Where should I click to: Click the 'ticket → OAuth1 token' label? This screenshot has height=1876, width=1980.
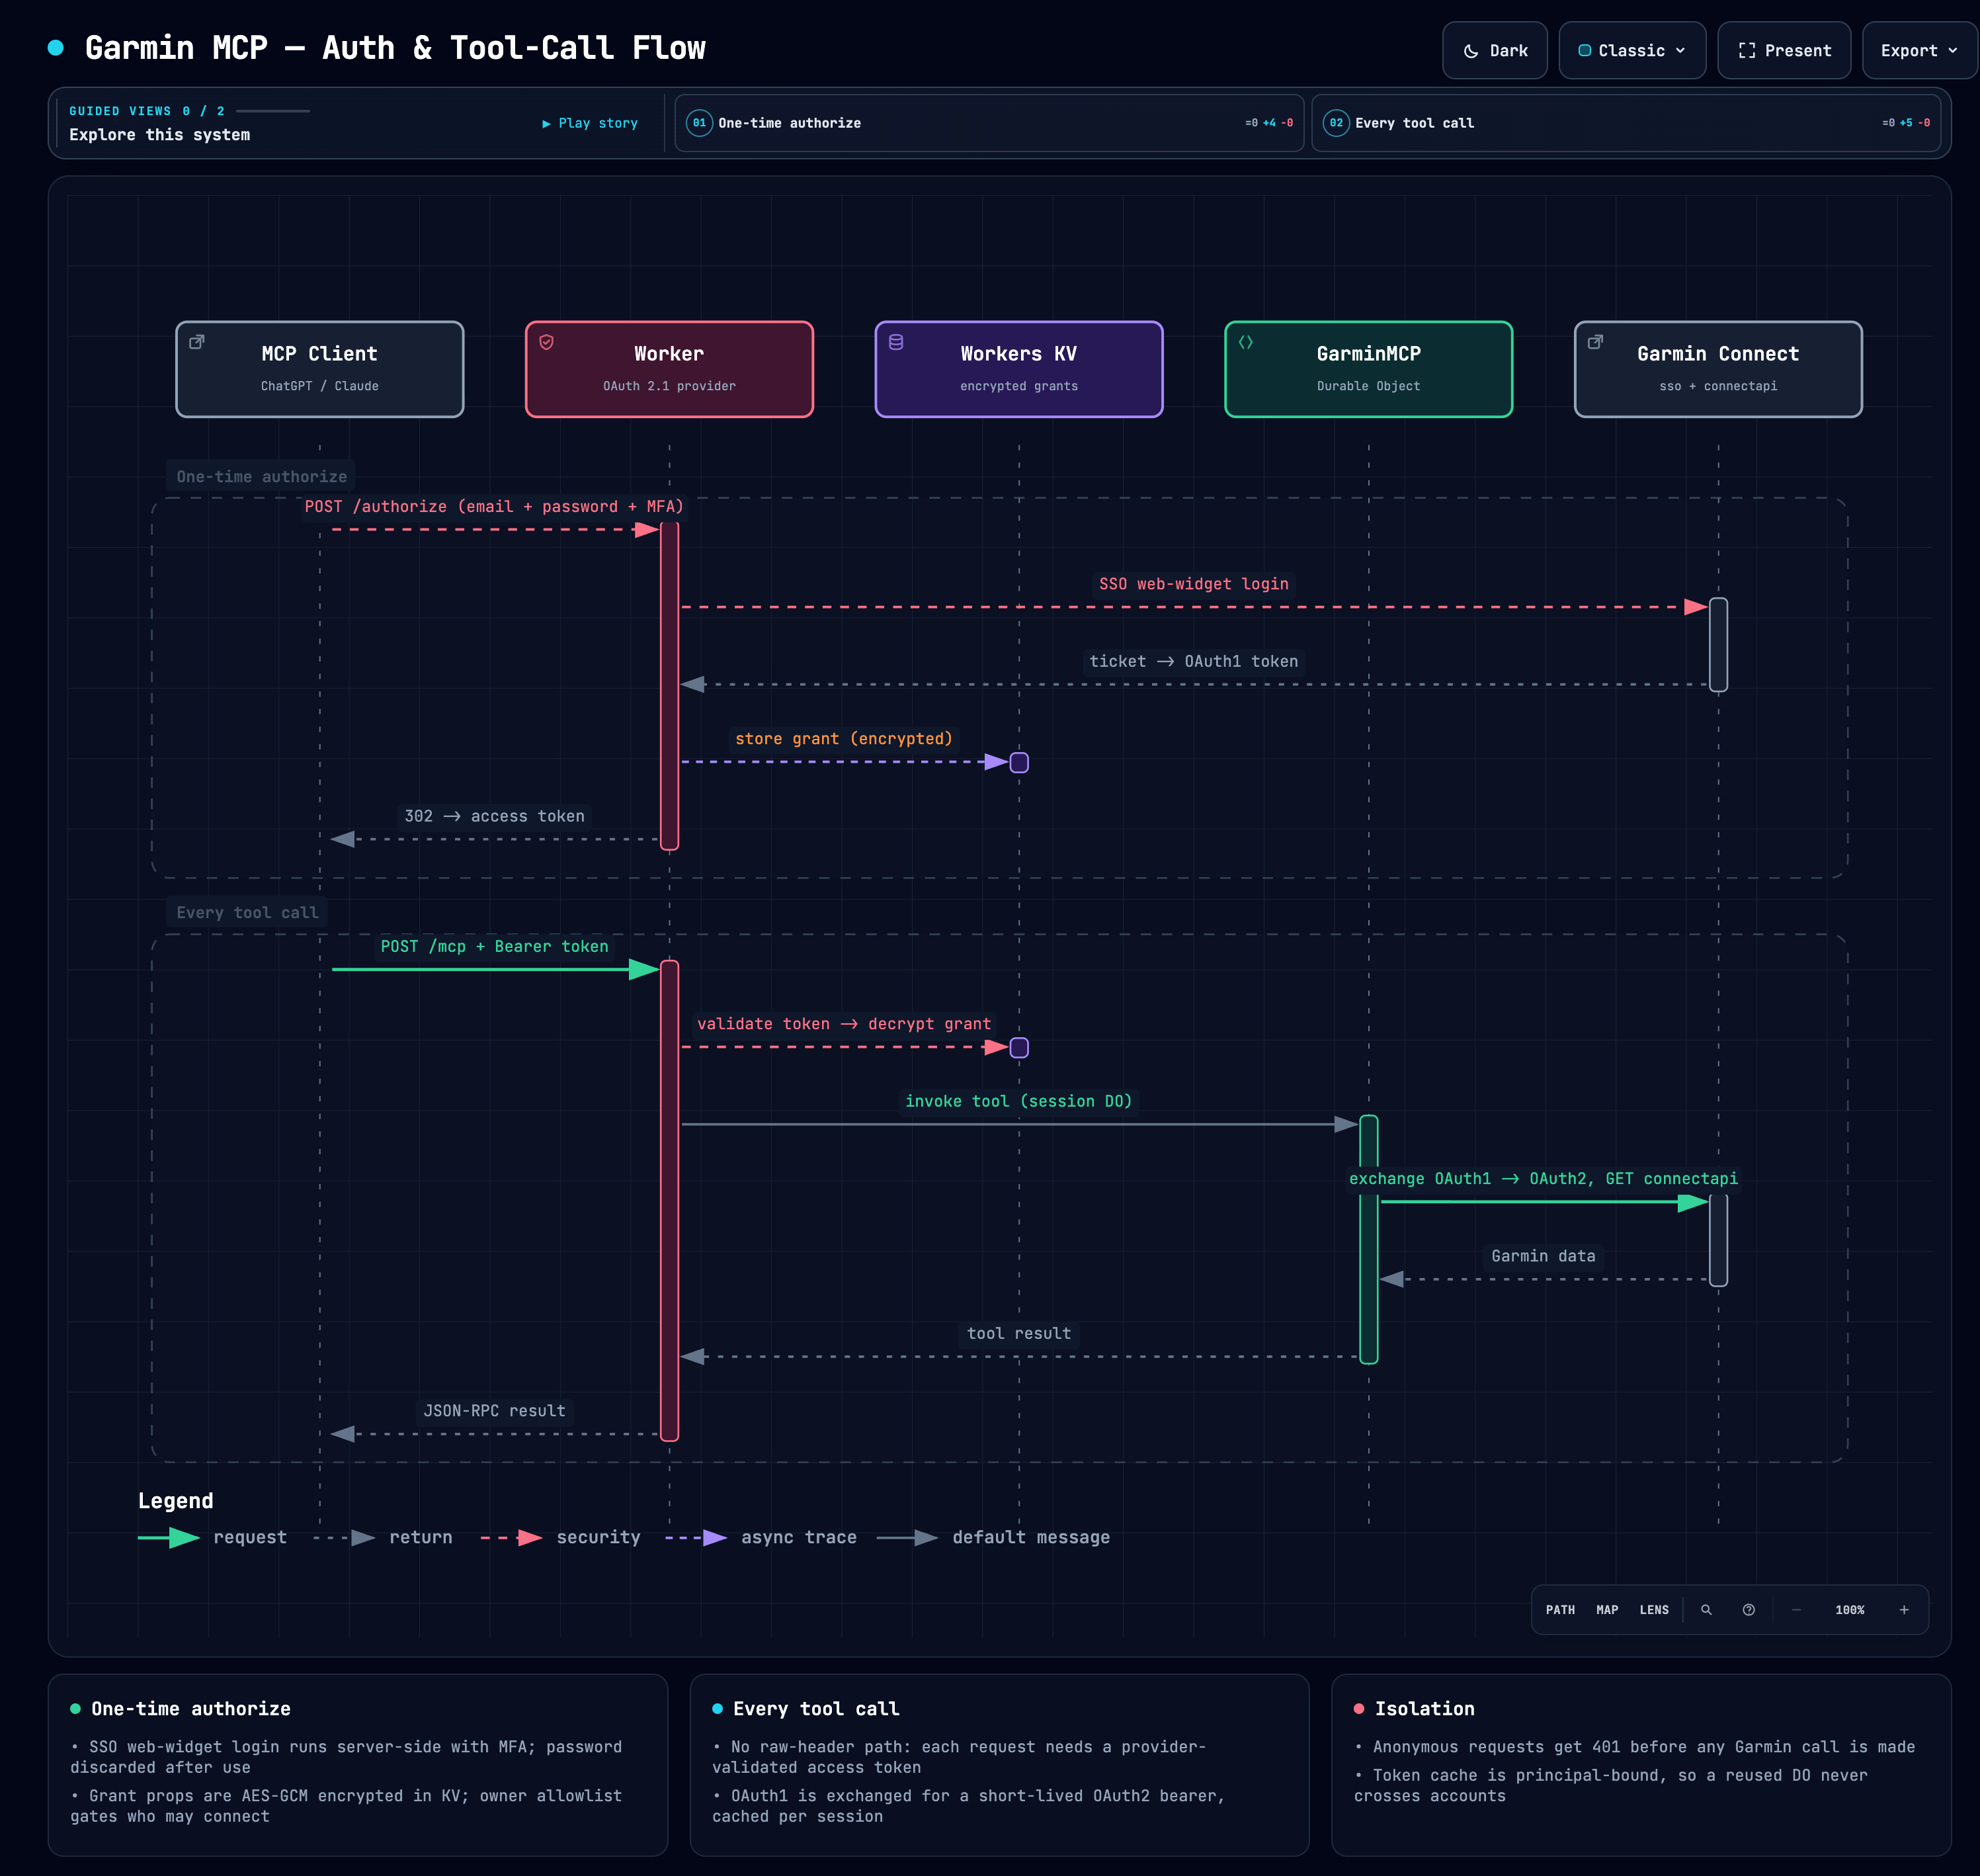tap(1194, 661)
